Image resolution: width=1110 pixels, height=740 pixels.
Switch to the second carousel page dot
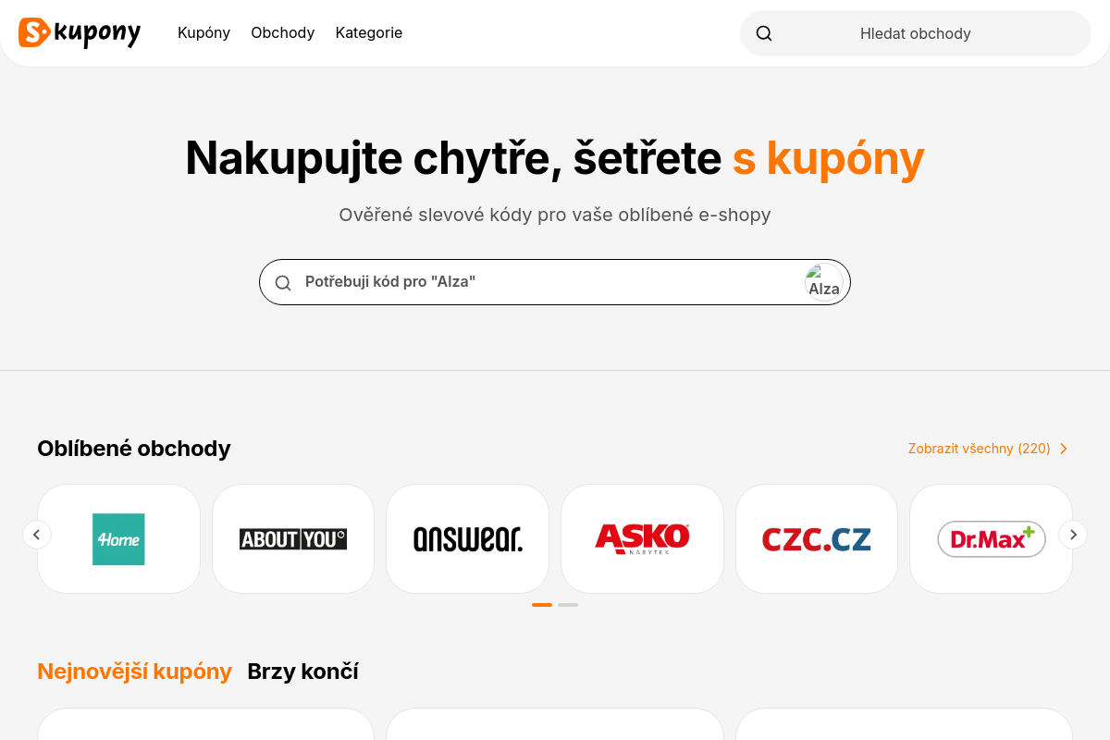click(568, 604)
